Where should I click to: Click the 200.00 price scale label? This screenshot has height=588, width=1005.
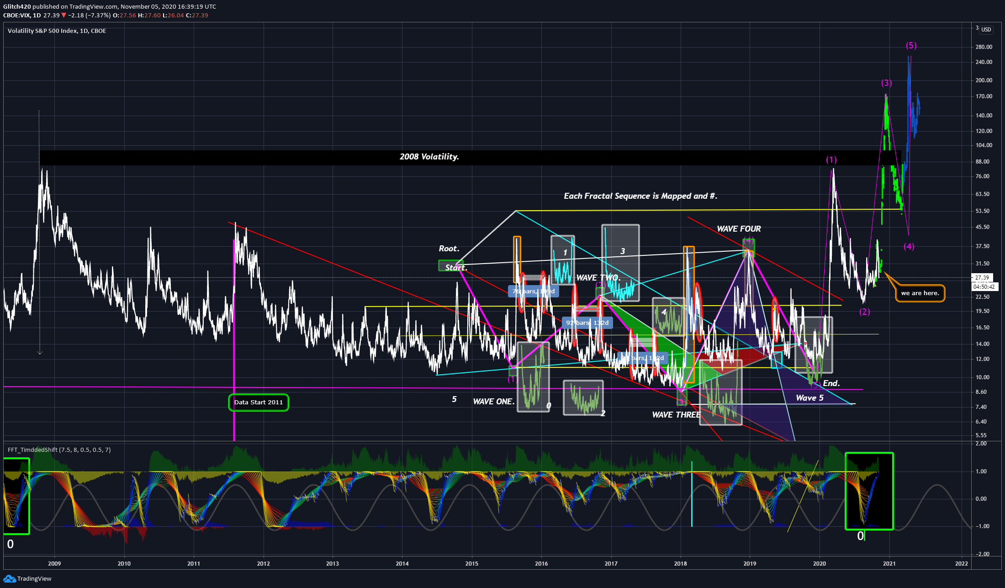point(984,80)
